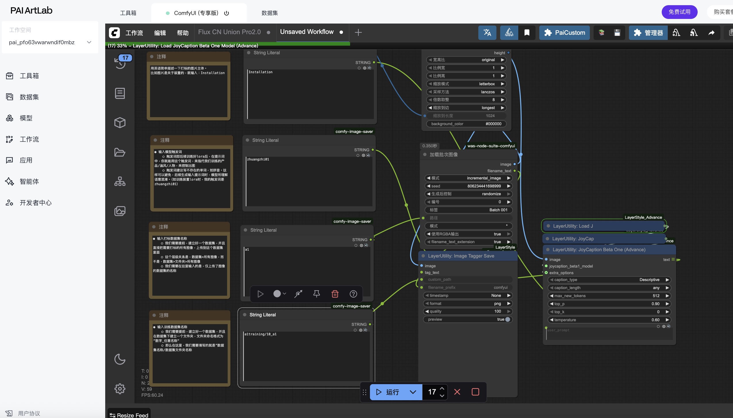
Task: Open settings gear in ComfyUI sidebar
Action: (120, 389)
